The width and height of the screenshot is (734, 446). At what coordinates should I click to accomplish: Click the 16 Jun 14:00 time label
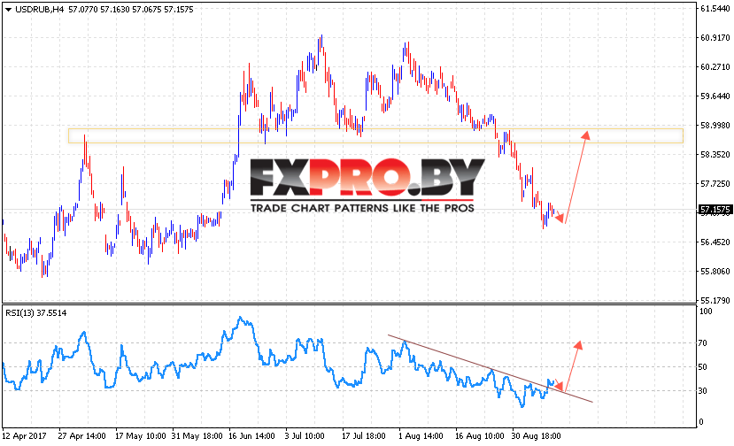pyautogui.click(x=251, y=436)
